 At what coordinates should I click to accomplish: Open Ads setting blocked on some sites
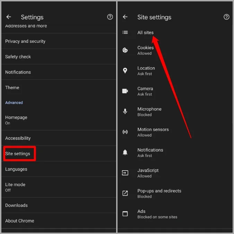click(157, 214)
